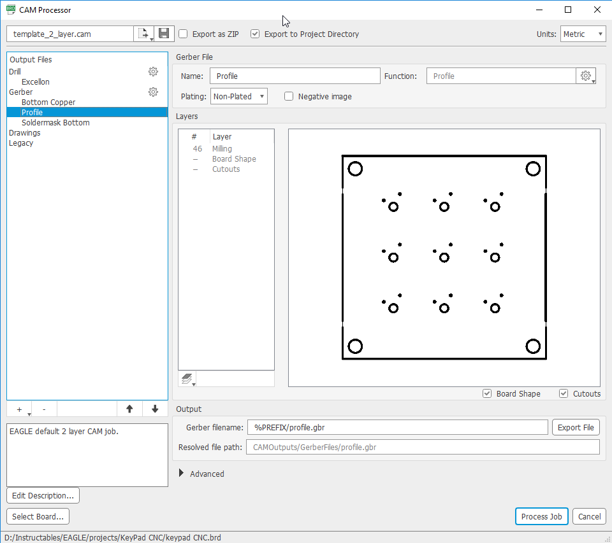Image resolution: width=612 pixels, height=543 pixels.
Task: Open the Plating Non-Plated dropdown
Action: click(239, 96)
